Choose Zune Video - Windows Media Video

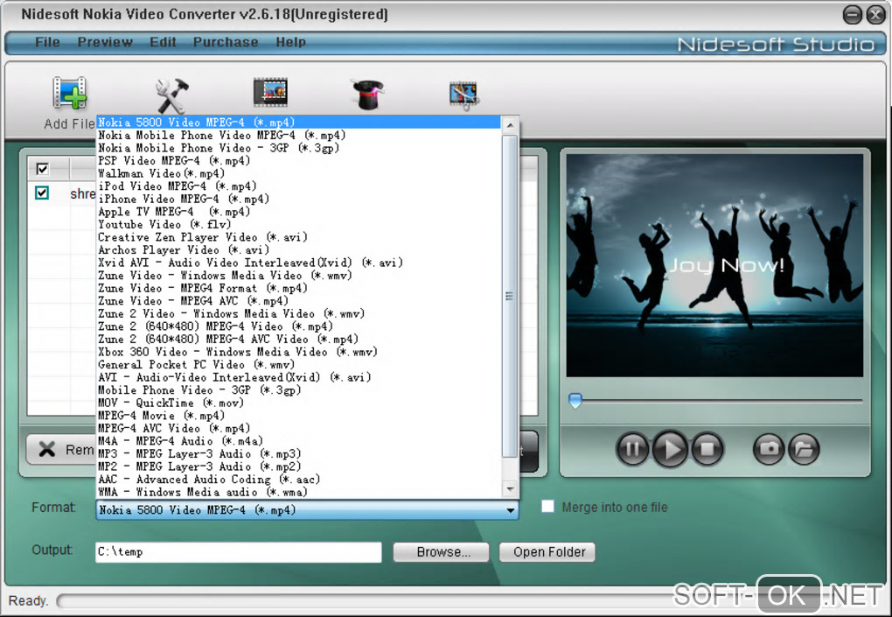coord(299,276)
